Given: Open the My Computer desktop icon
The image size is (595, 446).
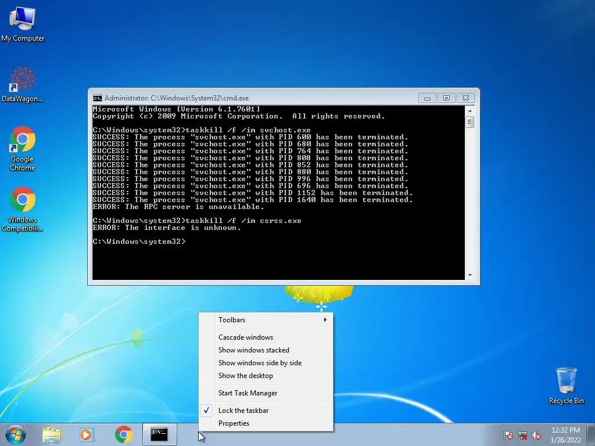Looking at the screenshot, I should (x=23, y=23).
